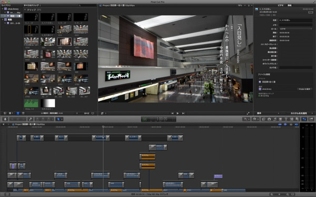This screenshot has width=316, height=197.
Task: Open the titles browser T icon
Action: (286, 119)
